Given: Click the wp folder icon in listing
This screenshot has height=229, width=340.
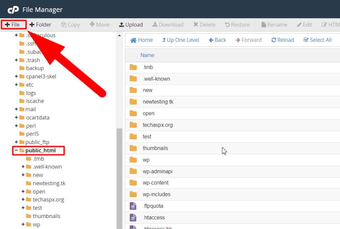Looking at the screenshot, I should pos(133,160).
